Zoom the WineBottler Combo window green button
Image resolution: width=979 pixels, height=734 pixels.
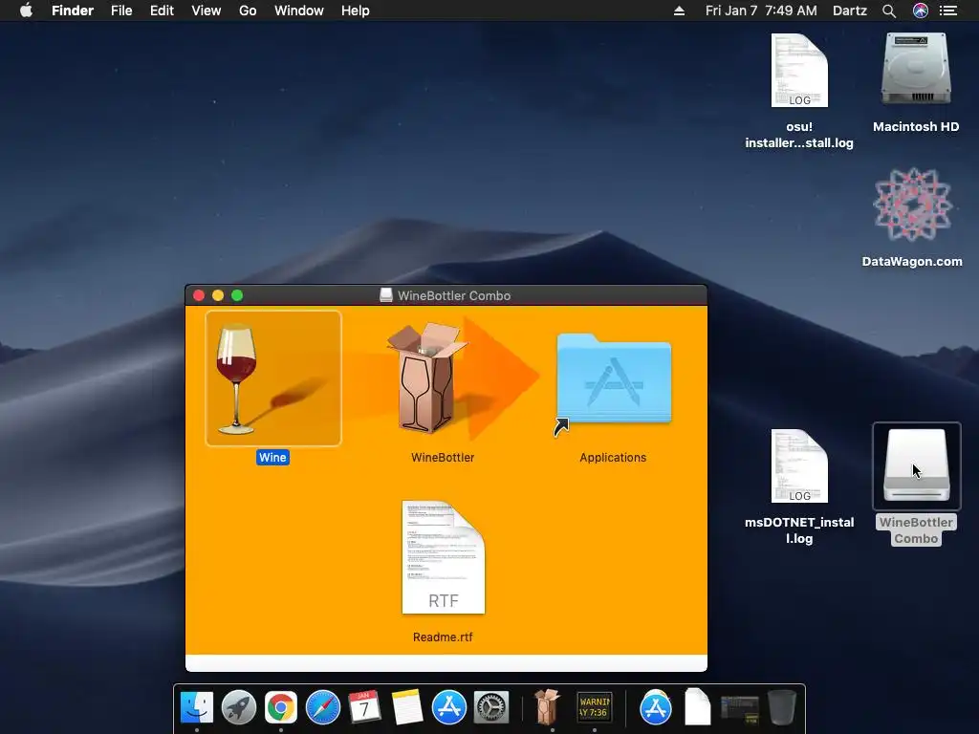[x=237, y=295]
